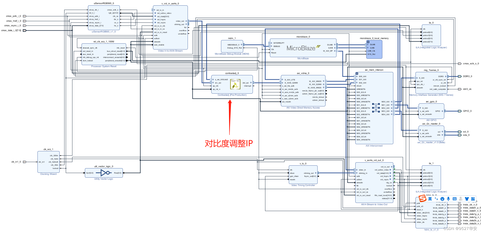Click the 'Memory Interface Generator (MIG 7 Series)' label

click(x=431, y=95)
